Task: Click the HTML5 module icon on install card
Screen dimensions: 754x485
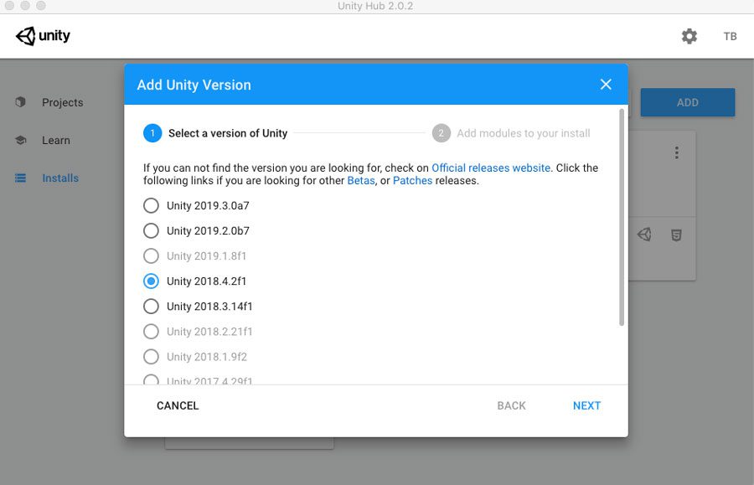Action: (x=676, y=235)
